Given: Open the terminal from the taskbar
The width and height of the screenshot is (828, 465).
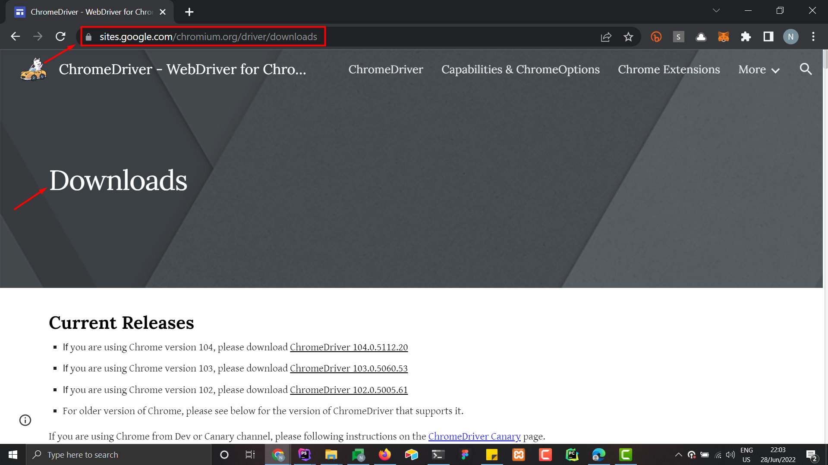Looking at the screenshot, I should pyautogui.click(x=438, y=455).
